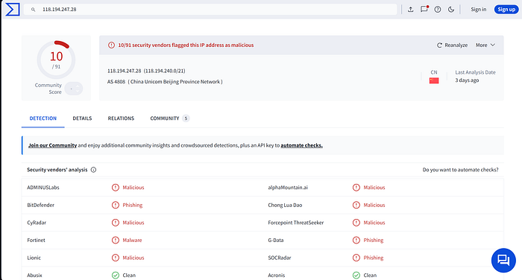The width and height of the screenshot is (522, 280).
Task: Click the Acronis vendor name
Action: (x=277, y=276)
